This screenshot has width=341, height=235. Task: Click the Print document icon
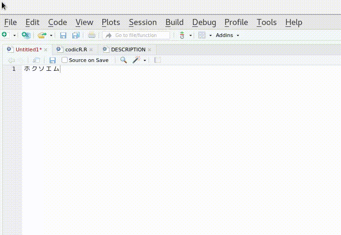(92, 35)
